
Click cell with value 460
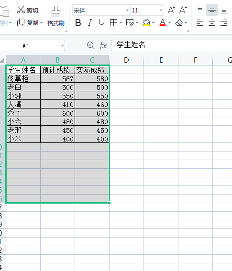click(x=92, y=104)
